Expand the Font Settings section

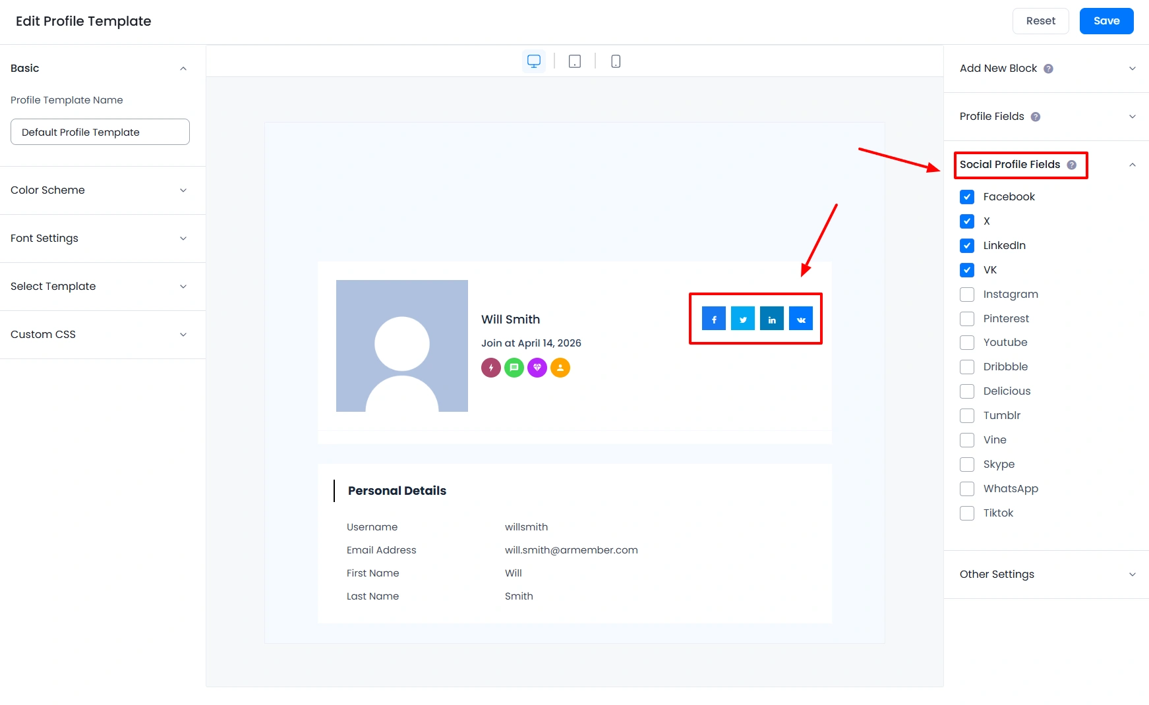point(99,239)
